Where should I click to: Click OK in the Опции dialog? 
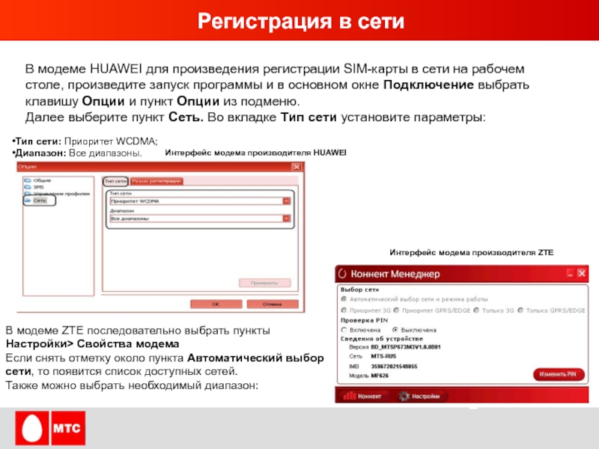click(216, 304)
